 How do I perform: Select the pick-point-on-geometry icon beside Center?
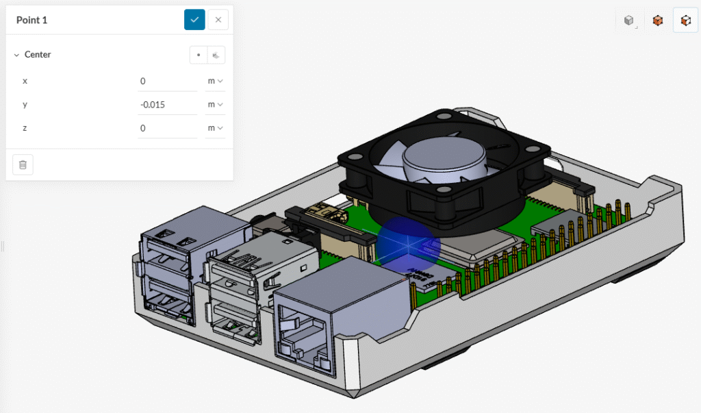tap(217, 54)
